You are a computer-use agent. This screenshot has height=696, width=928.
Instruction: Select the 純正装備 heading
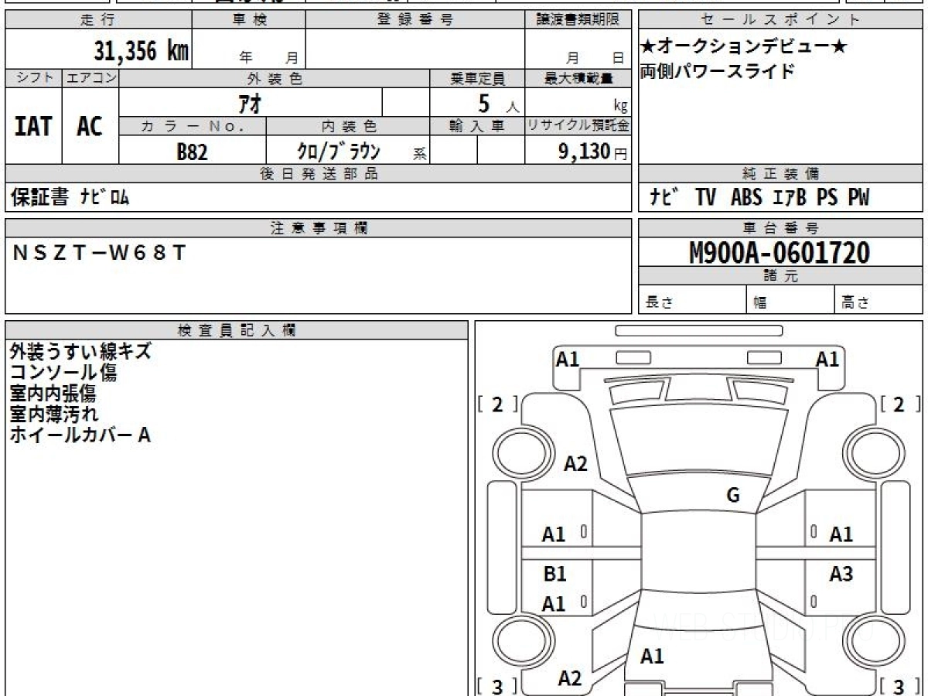point(781,174)
